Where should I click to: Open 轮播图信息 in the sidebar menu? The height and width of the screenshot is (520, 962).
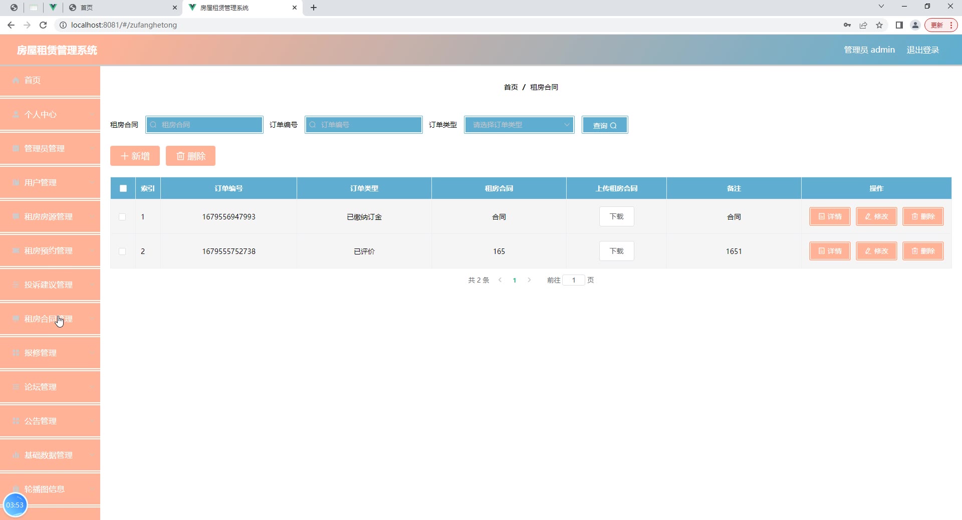[50, 489]
